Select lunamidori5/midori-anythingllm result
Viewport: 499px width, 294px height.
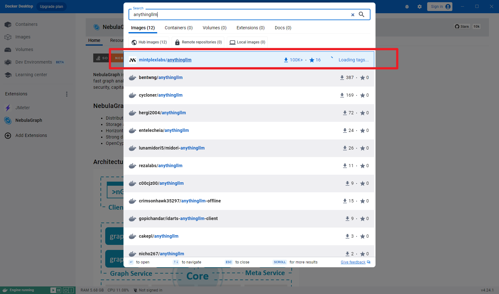tap(249, 148)
